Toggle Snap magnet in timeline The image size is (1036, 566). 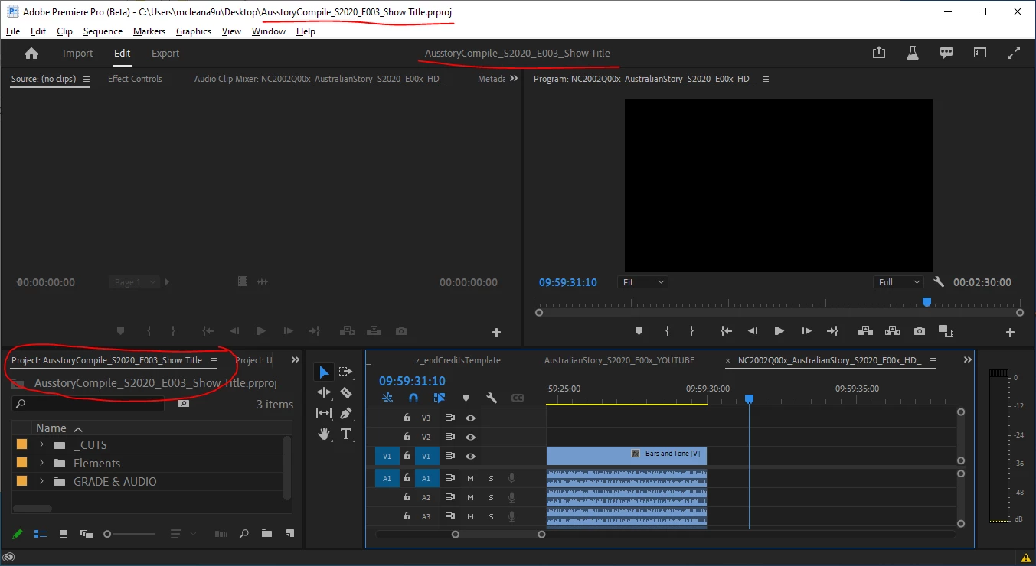413,398
